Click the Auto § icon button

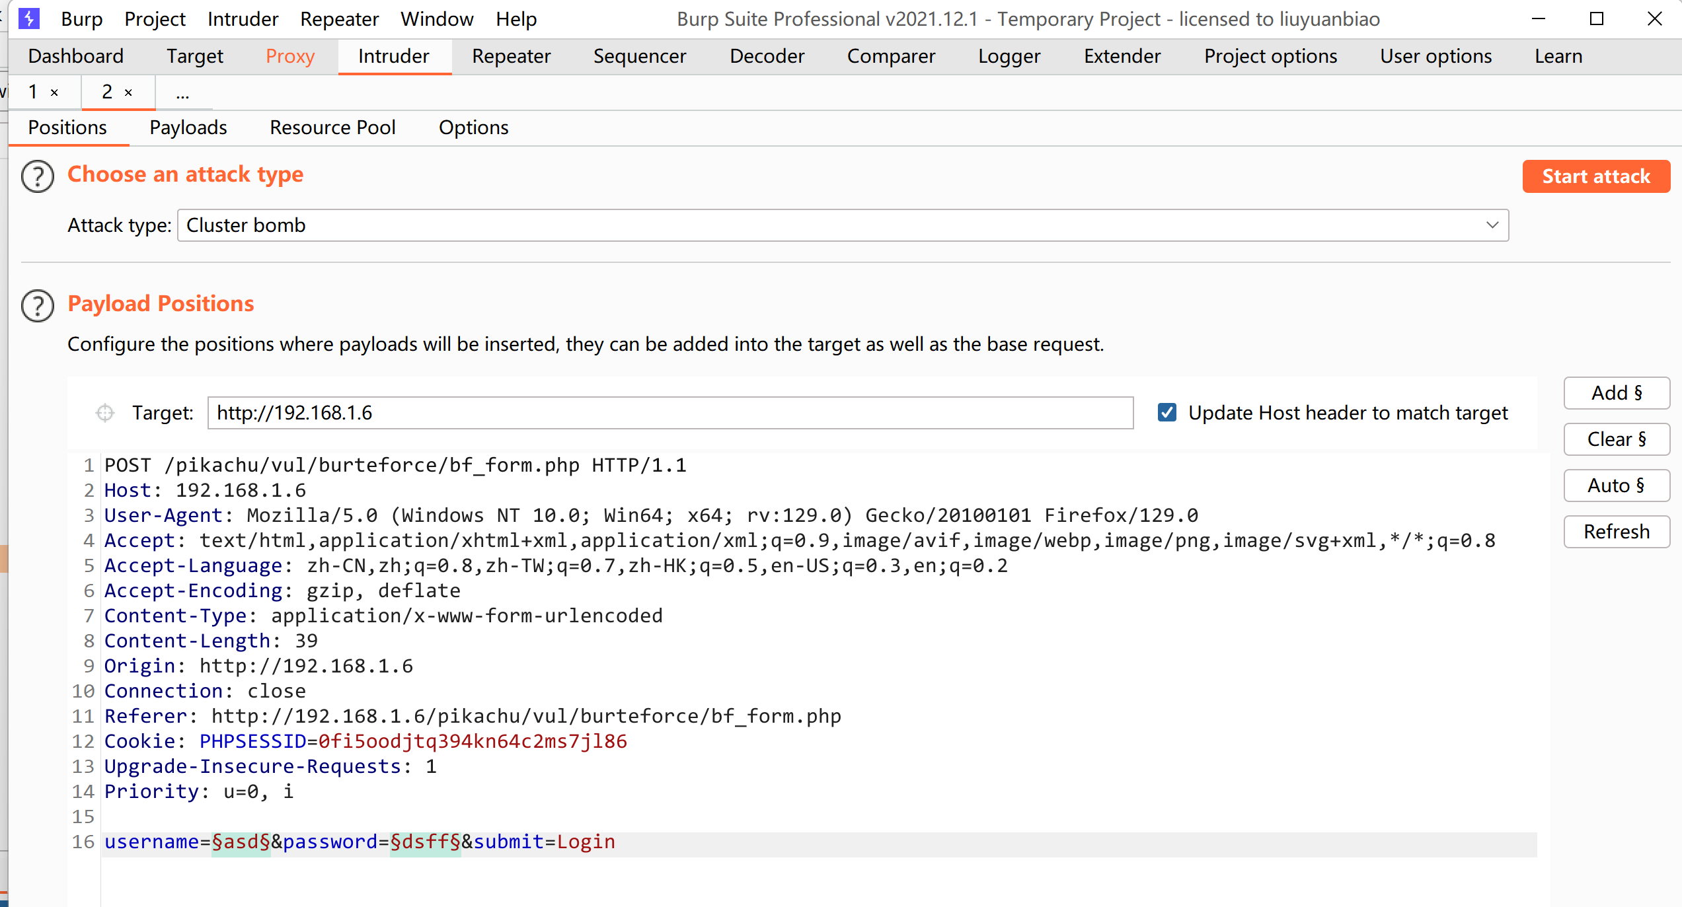(x=1617, y=485)
